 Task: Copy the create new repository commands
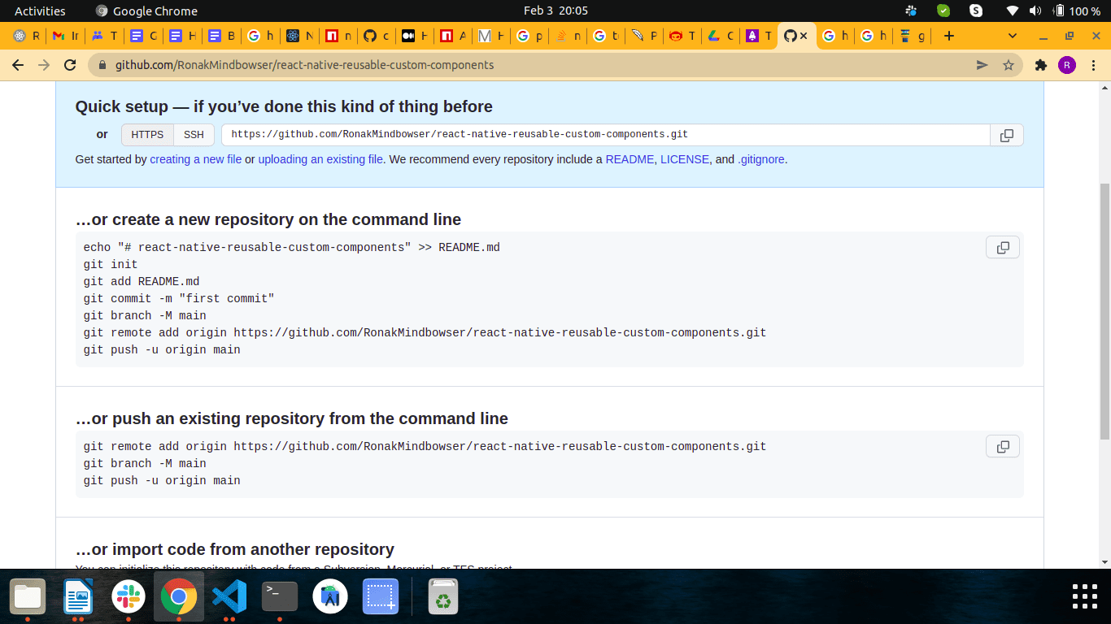pyautogui.click(x=1002, y=247)
